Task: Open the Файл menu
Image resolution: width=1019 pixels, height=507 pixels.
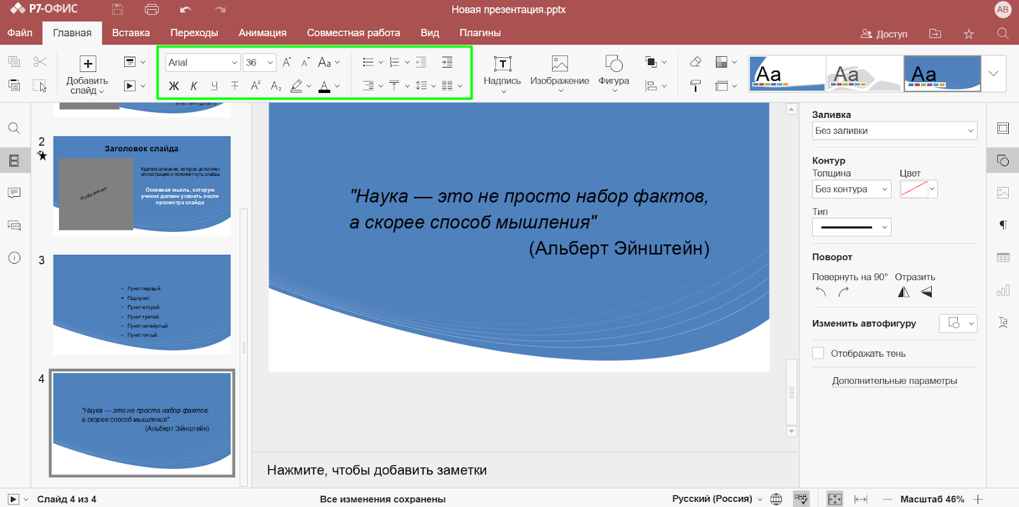Action: coord(20,33)
